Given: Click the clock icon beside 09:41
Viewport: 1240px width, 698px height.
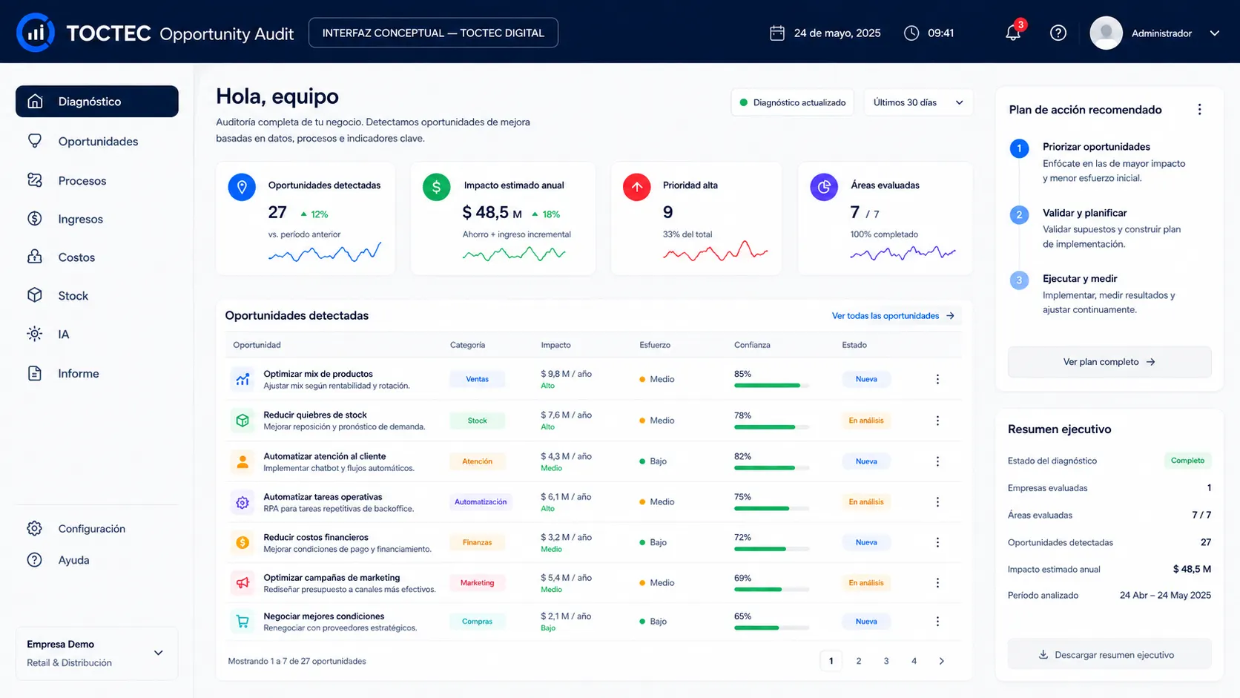Looking at the screenshot, I should pyautogui.click(x=911, y=33).
